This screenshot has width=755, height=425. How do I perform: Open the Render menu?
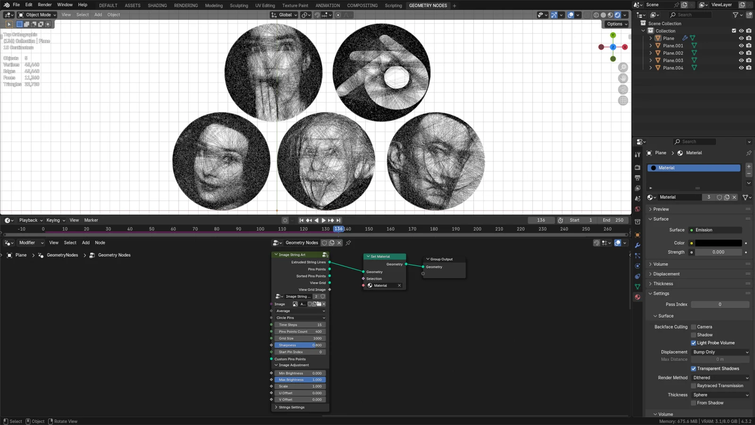tap(44, 5)
